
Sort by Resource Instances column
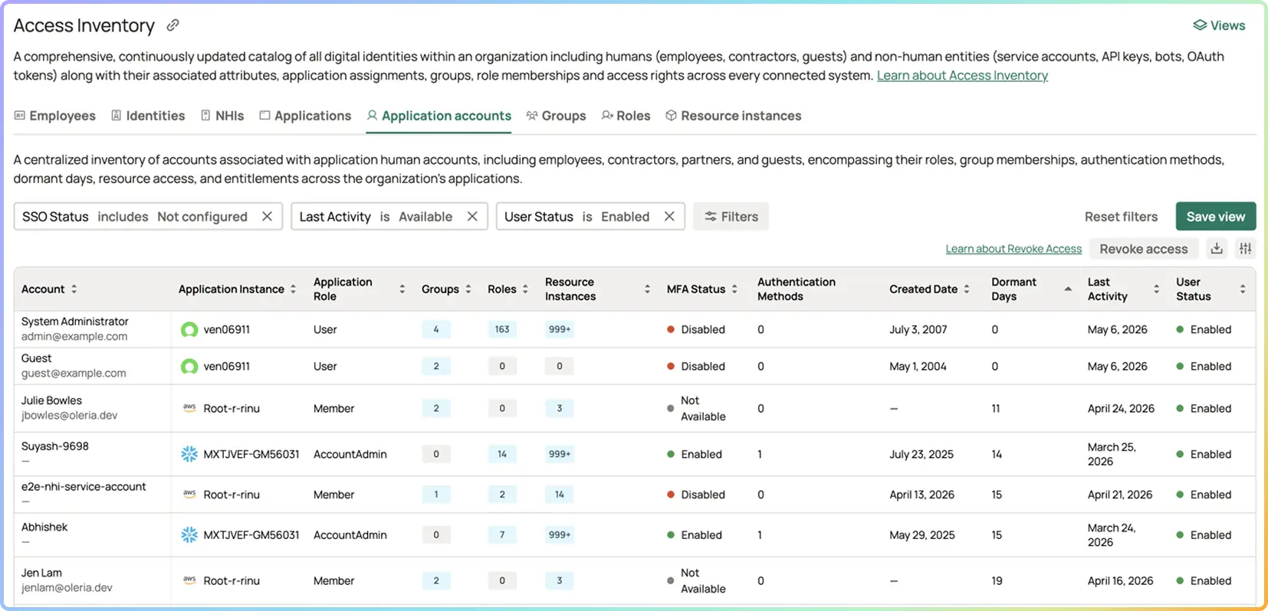point(648,289)
